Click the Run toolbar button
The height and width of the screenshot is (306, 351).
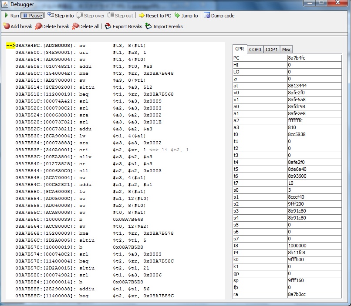11,16
